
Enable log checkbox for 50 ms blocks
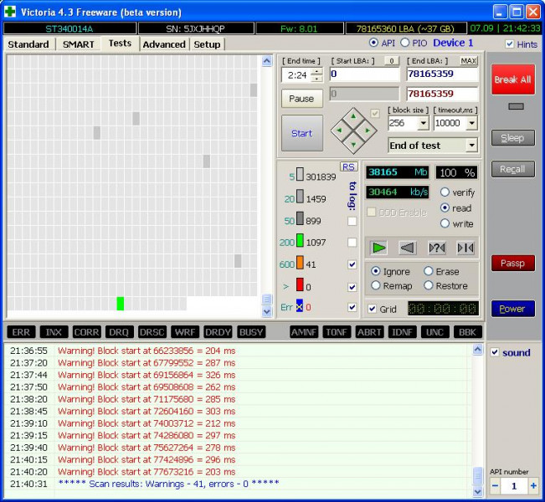coord(352,221)
